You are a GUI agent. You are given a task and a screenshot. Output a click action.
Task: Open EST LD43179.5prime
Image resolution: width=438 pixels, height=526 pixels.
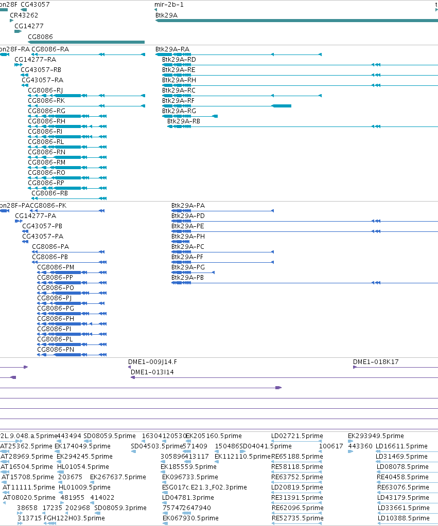[403, 498]
